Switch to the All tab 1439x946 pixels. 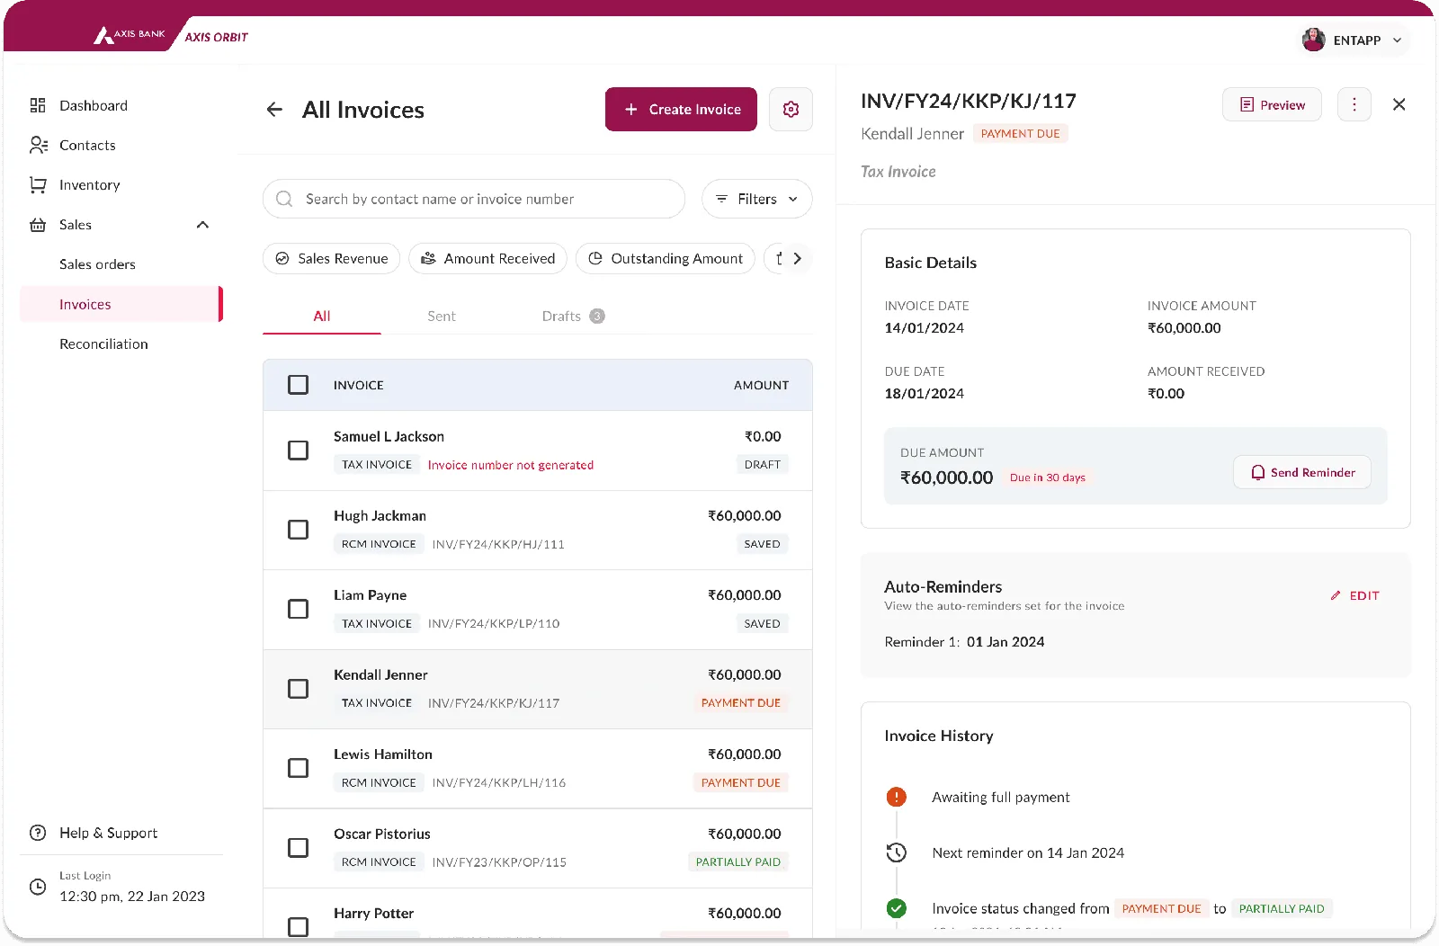[322, 316]
